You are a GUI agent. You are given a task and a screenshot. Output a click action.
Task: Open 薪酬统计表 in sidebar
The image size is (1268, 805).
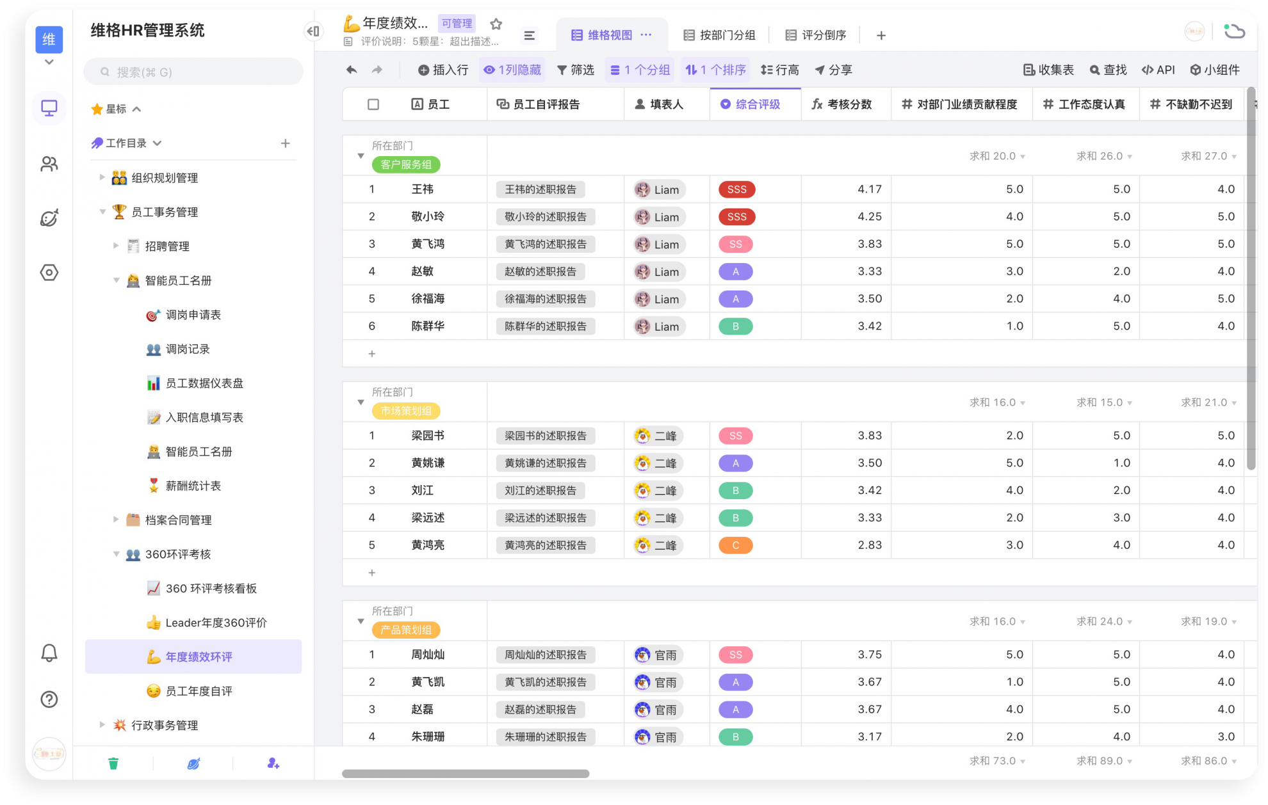click(193, 486)
